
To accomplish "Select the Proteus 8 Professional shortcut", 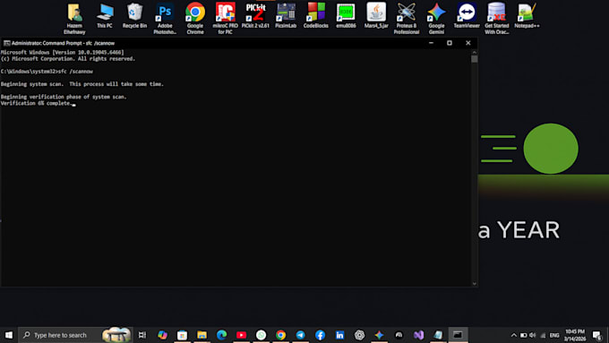I will coord(407,18).
